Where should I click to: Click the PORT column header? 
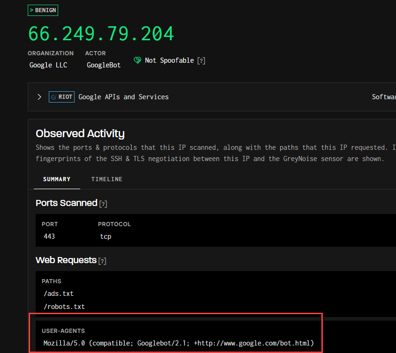pos(50,224)
